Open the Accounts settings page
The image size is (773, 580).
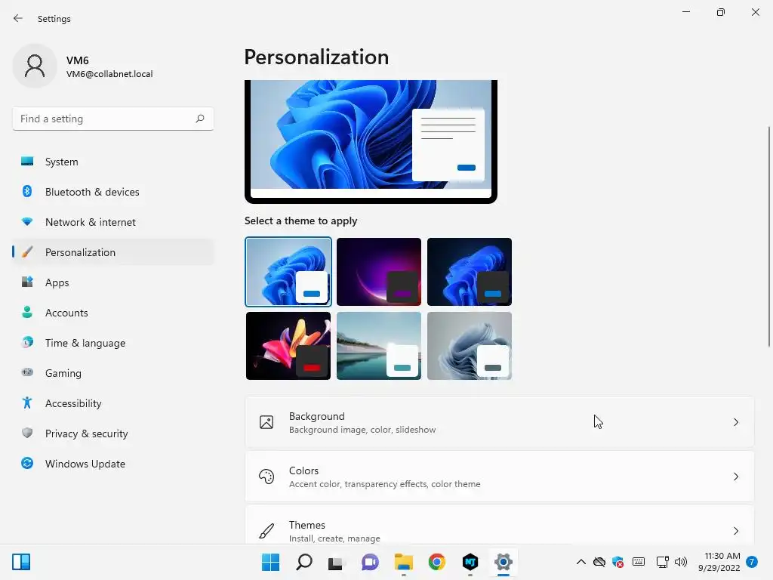113,312
